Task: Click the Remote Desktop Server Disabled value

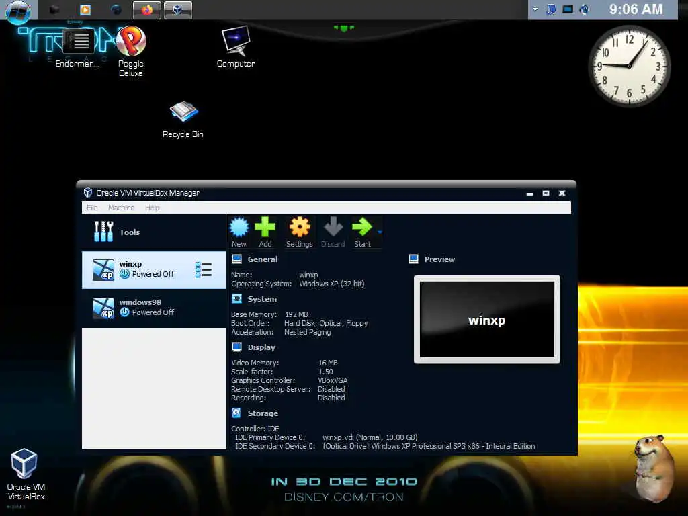Action: point(331,389)
